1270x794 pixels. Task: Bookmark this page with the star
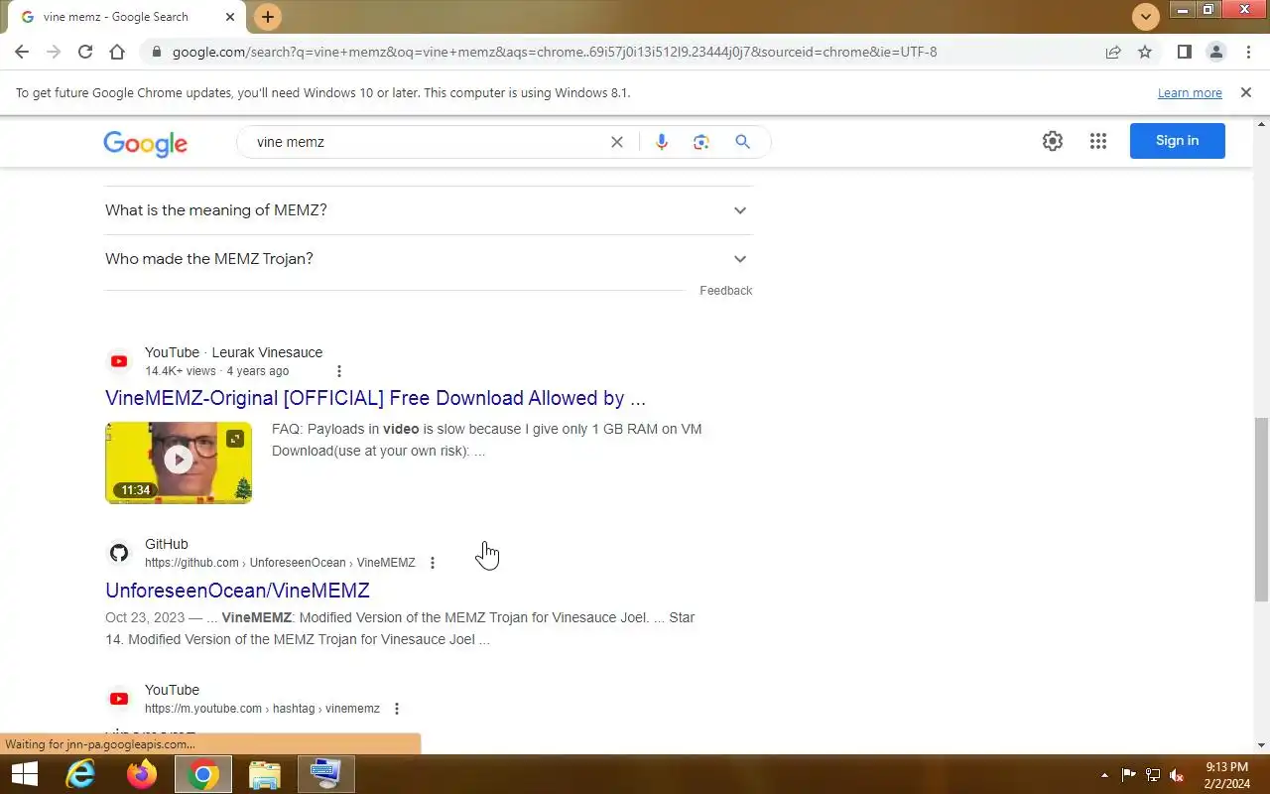(x=1145, y=52)
